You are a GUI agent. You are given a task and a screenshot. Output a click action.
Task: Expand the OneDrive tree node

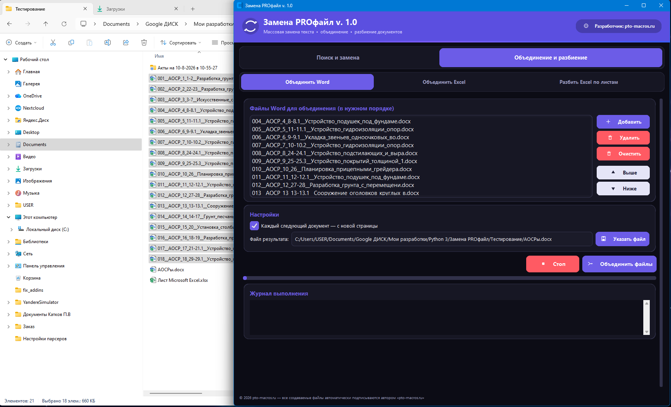point(8,96)
